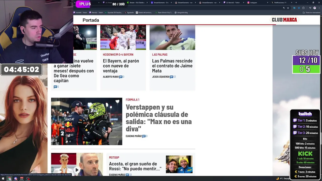
Task: Open the Jaime Mata article photo
Action: [x=172, y=37]
